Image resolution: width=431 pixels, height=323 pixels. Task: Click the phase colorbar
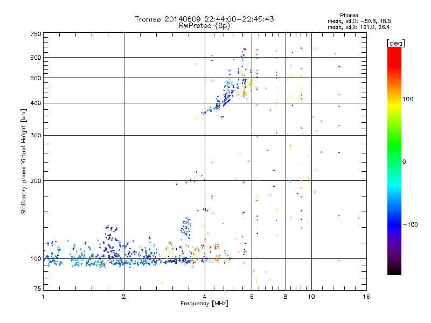(394, 161)
